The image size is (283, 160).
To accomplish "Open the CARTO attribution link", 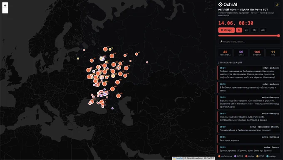I will [210, 158].
